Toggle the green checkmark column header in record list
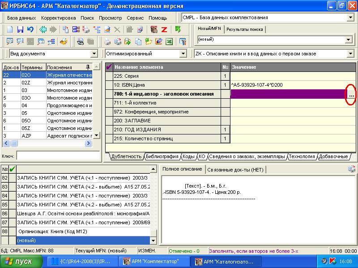Viewport: 358px width, 268px height. click(12, 169)
